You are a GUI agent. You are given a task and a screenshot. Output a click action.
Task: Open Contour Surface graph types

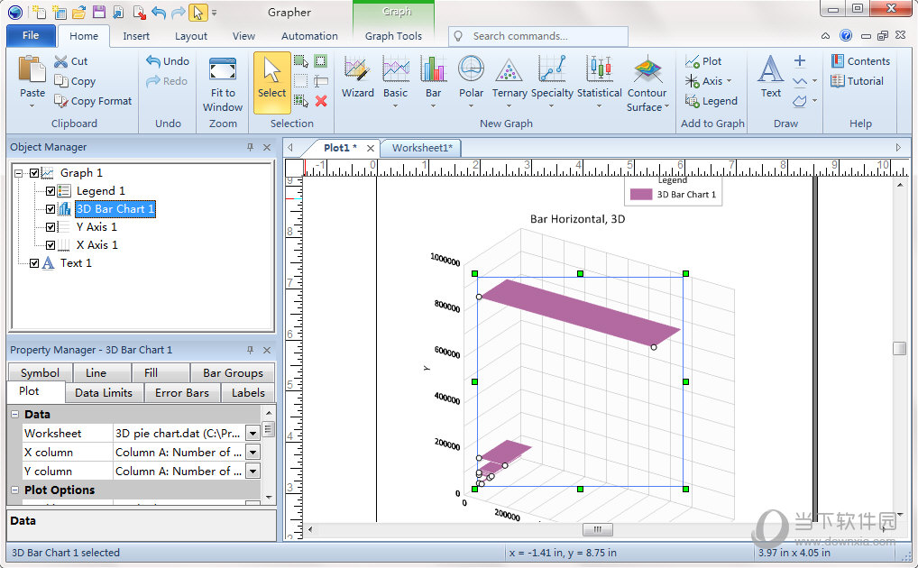(x=647, y=83)
